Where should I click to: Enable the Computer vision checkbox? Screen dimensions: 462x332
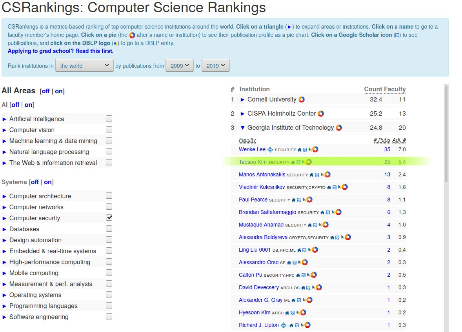pyautogui.click(x=109, y=129)
